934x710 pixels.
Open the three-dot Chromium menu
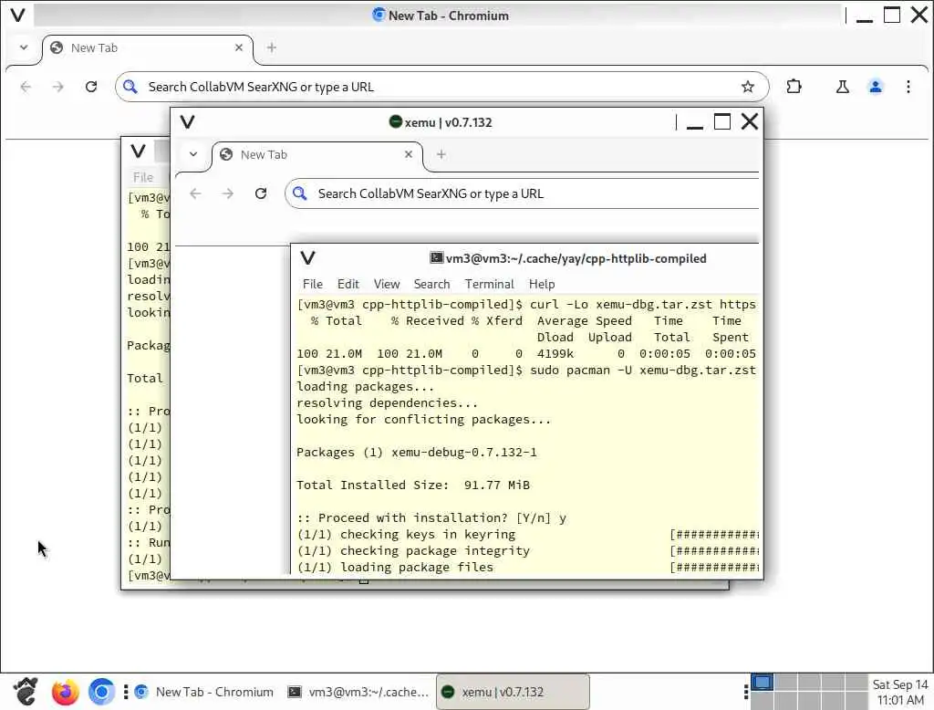coord(908,87)
